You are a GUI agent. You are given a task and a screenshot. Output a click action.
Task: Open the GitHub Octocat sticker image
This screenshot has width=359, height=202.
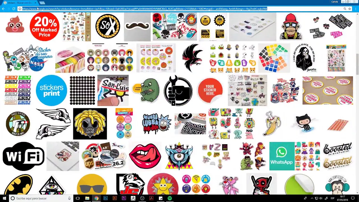click(x=305, y=123)
